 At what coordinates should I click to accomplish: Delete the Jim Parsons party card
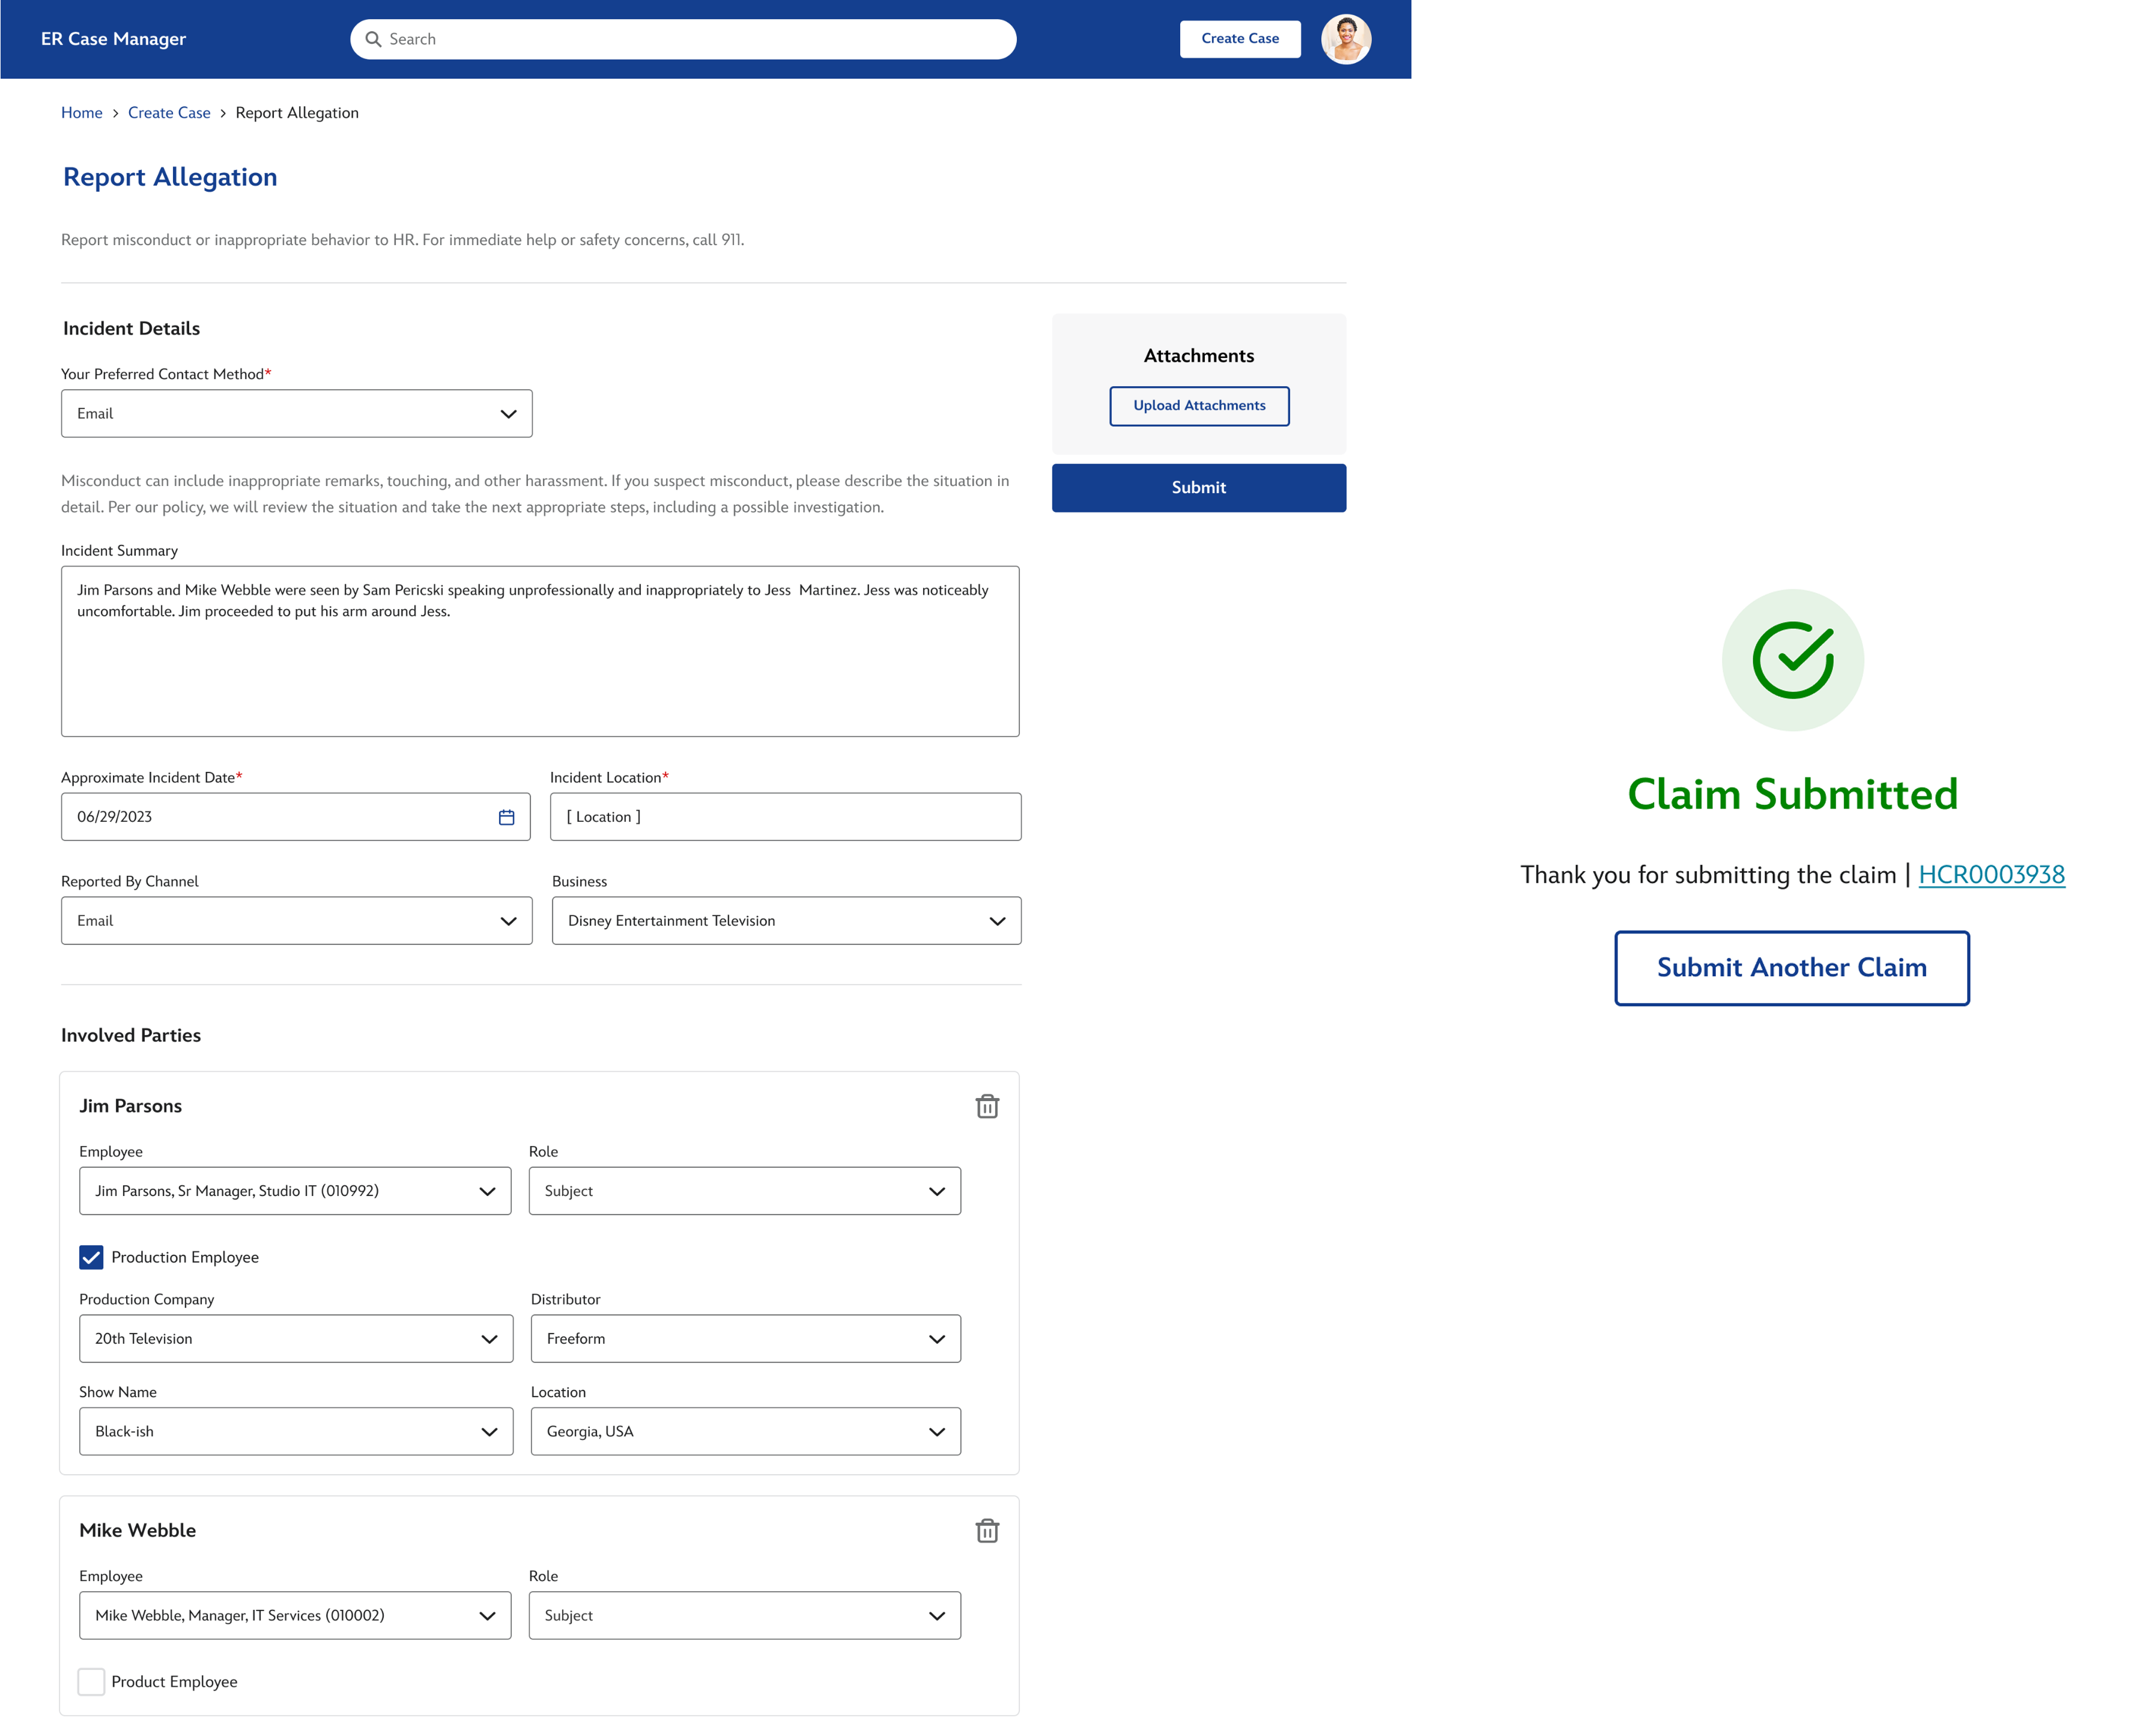point(987,1106)
